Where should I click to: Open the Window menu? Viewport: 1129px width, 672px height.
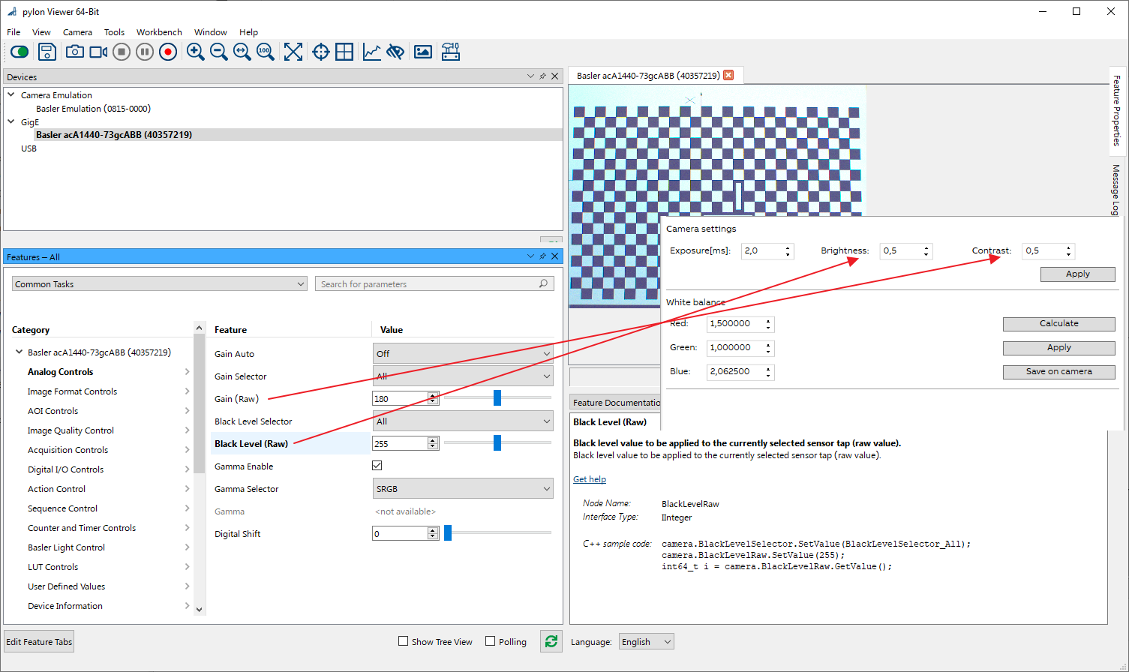211,32
